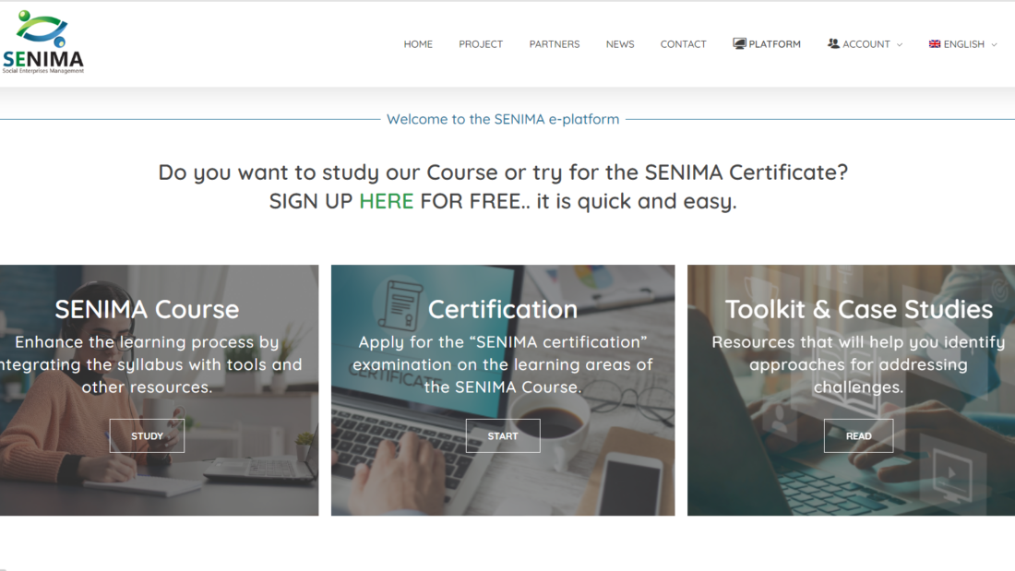Click the Certification card description text
The height and width of the screenshot is (571, 1015).
(x=503, y=364)
